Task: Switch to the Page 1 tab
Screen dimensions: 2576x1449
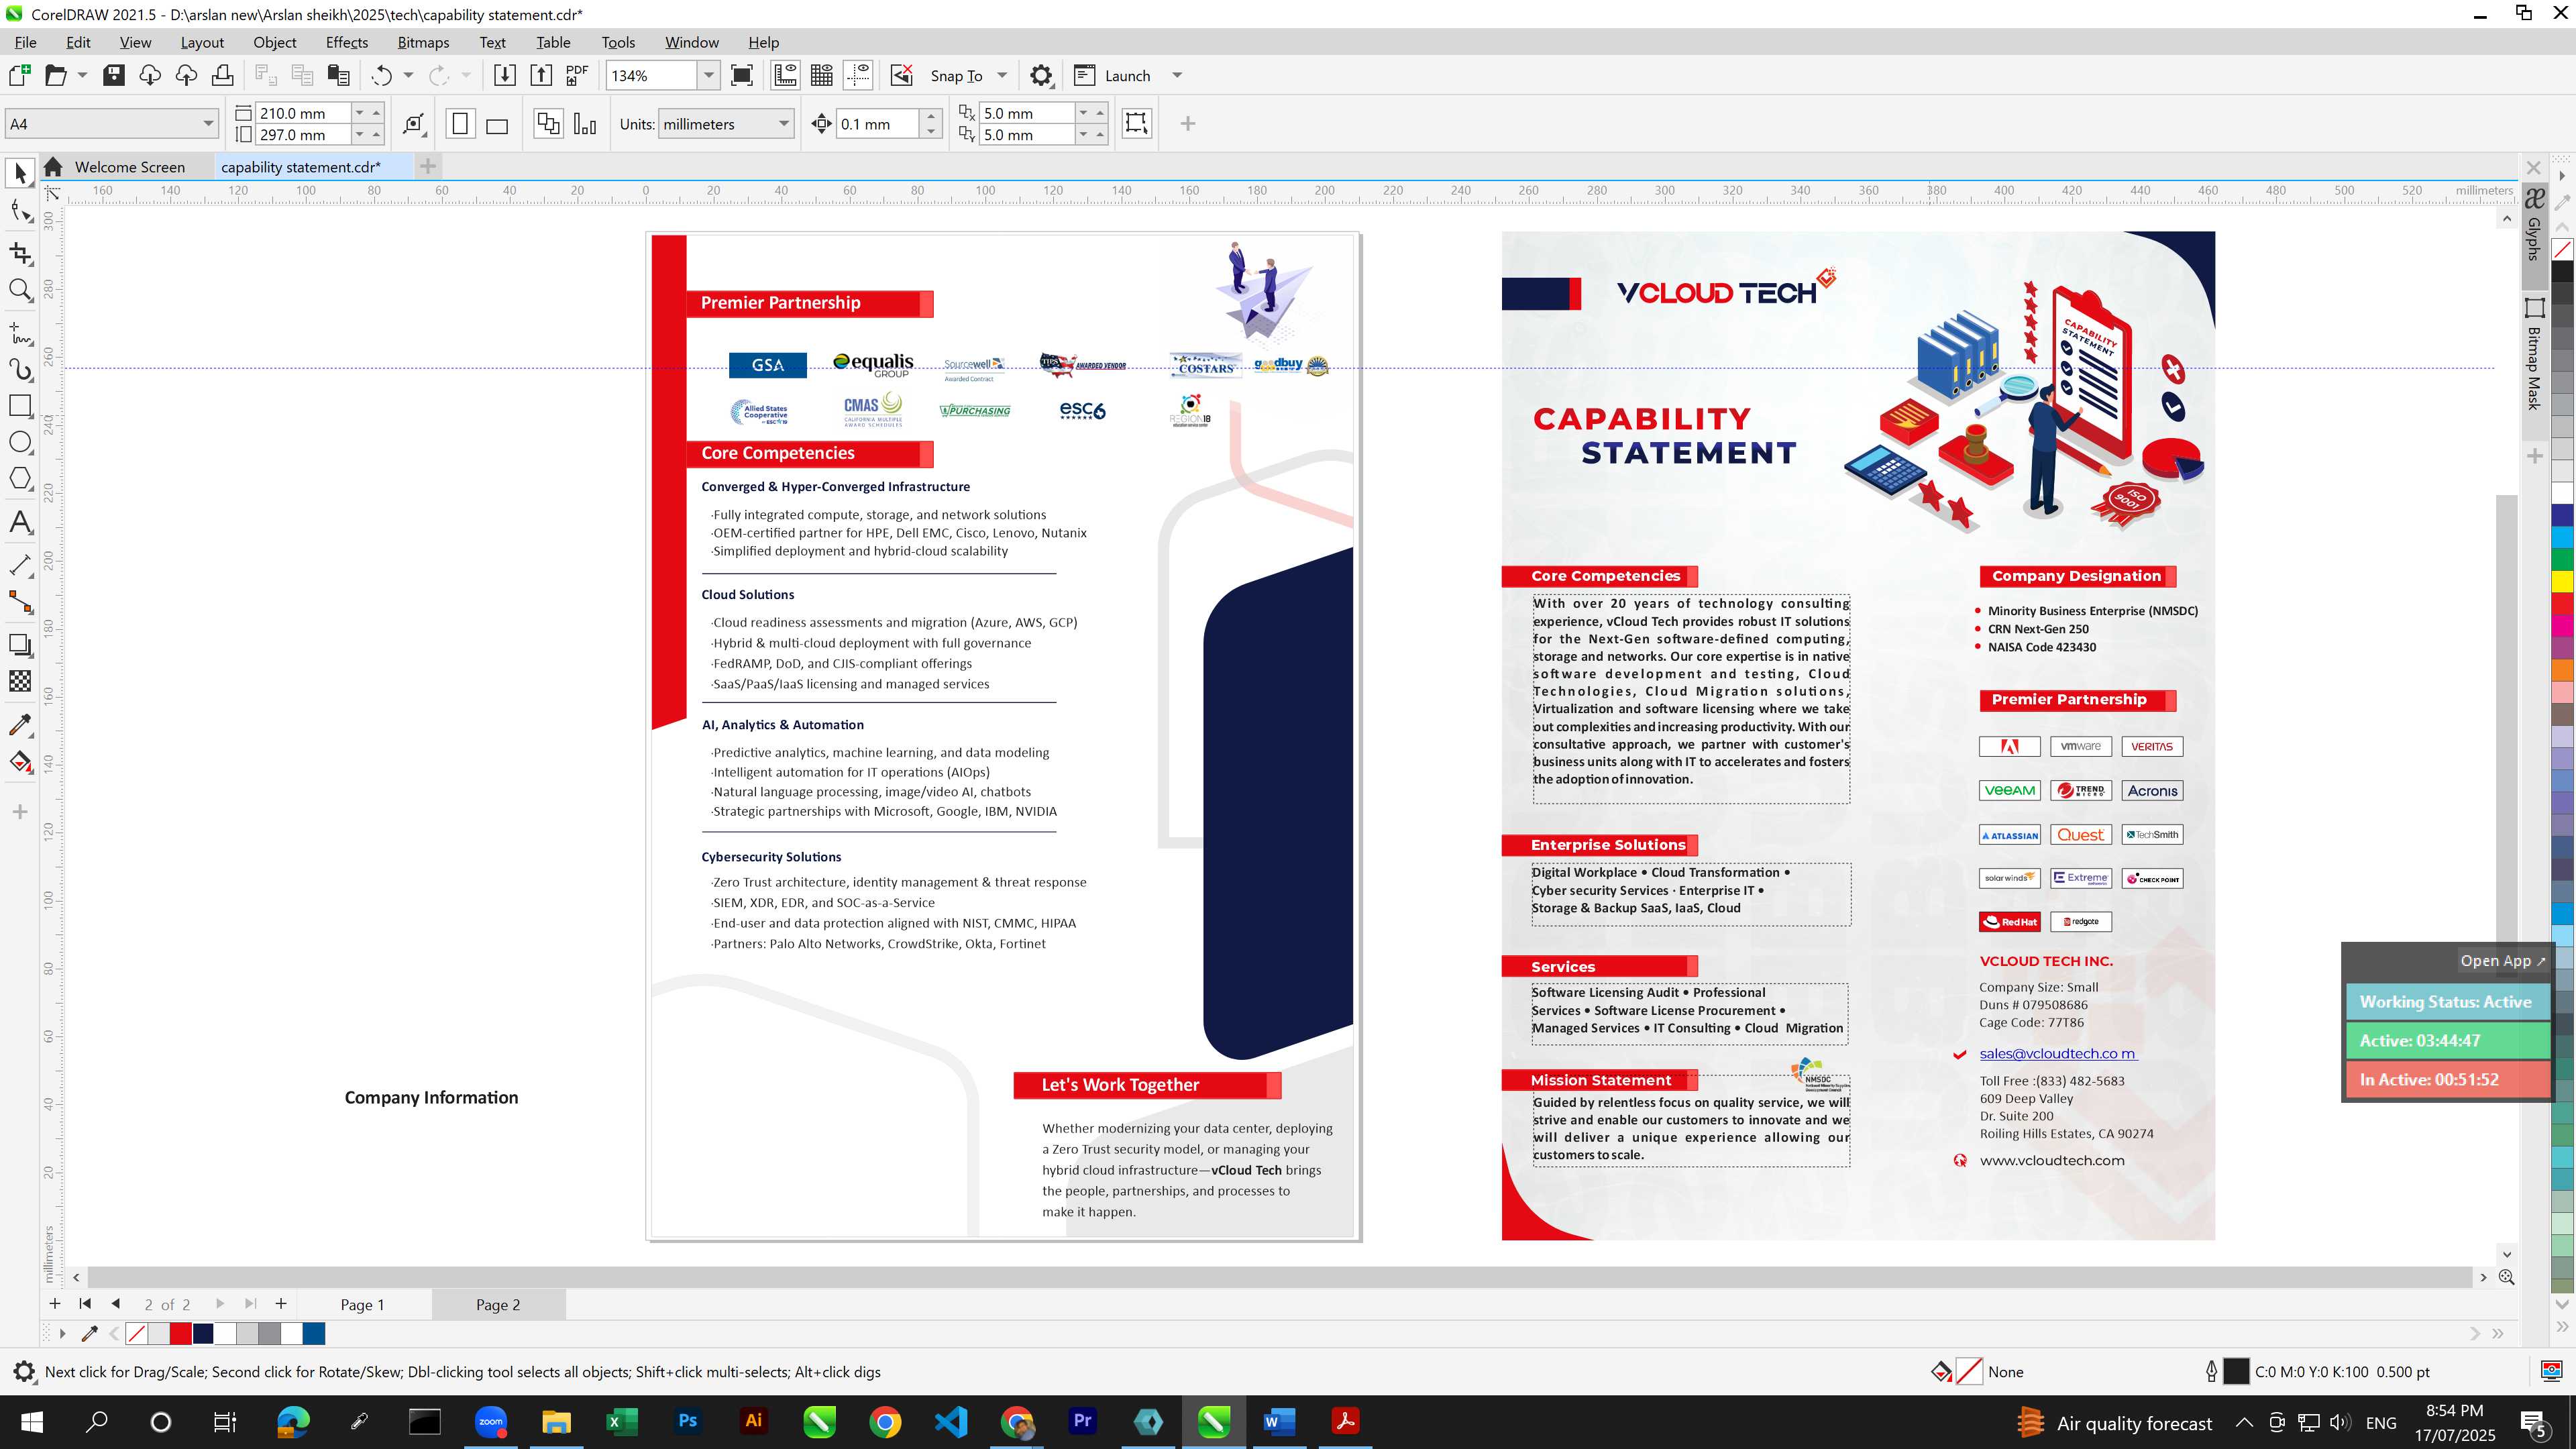Action: tap(362, 1304)
